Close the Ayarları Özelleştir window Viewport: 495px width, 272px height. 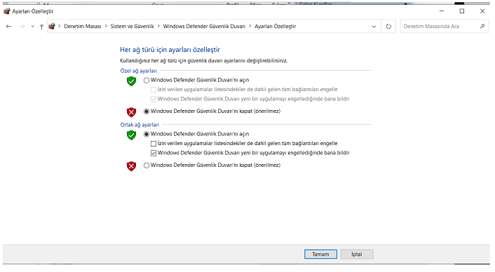[x=482, y=11]
